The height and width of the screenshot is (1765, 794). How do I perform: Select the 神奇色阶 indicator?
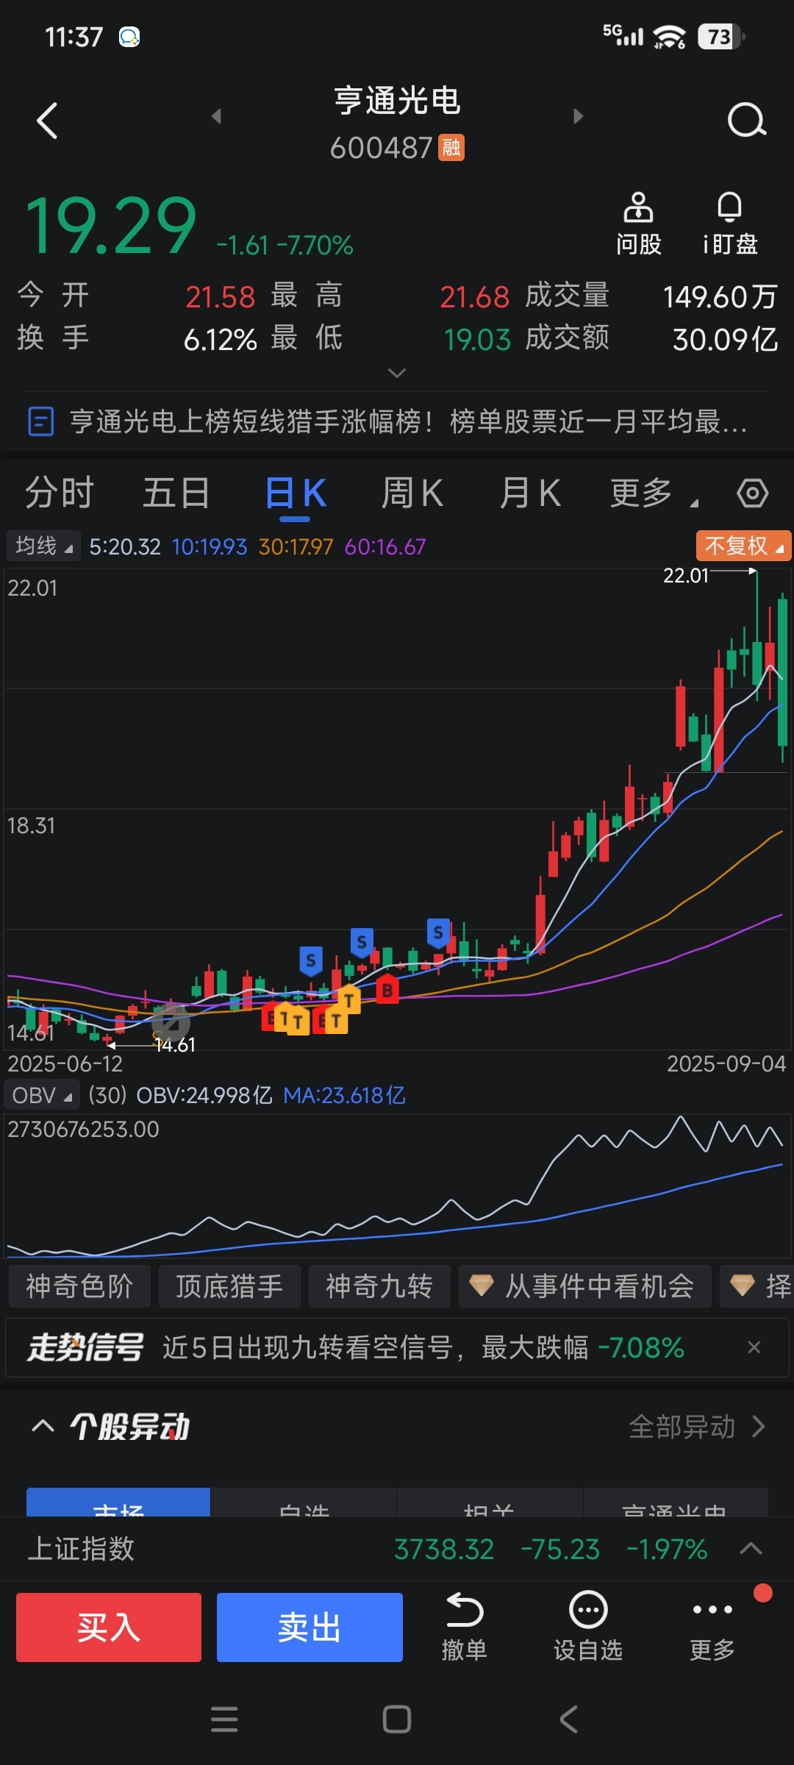(79, 1286)
